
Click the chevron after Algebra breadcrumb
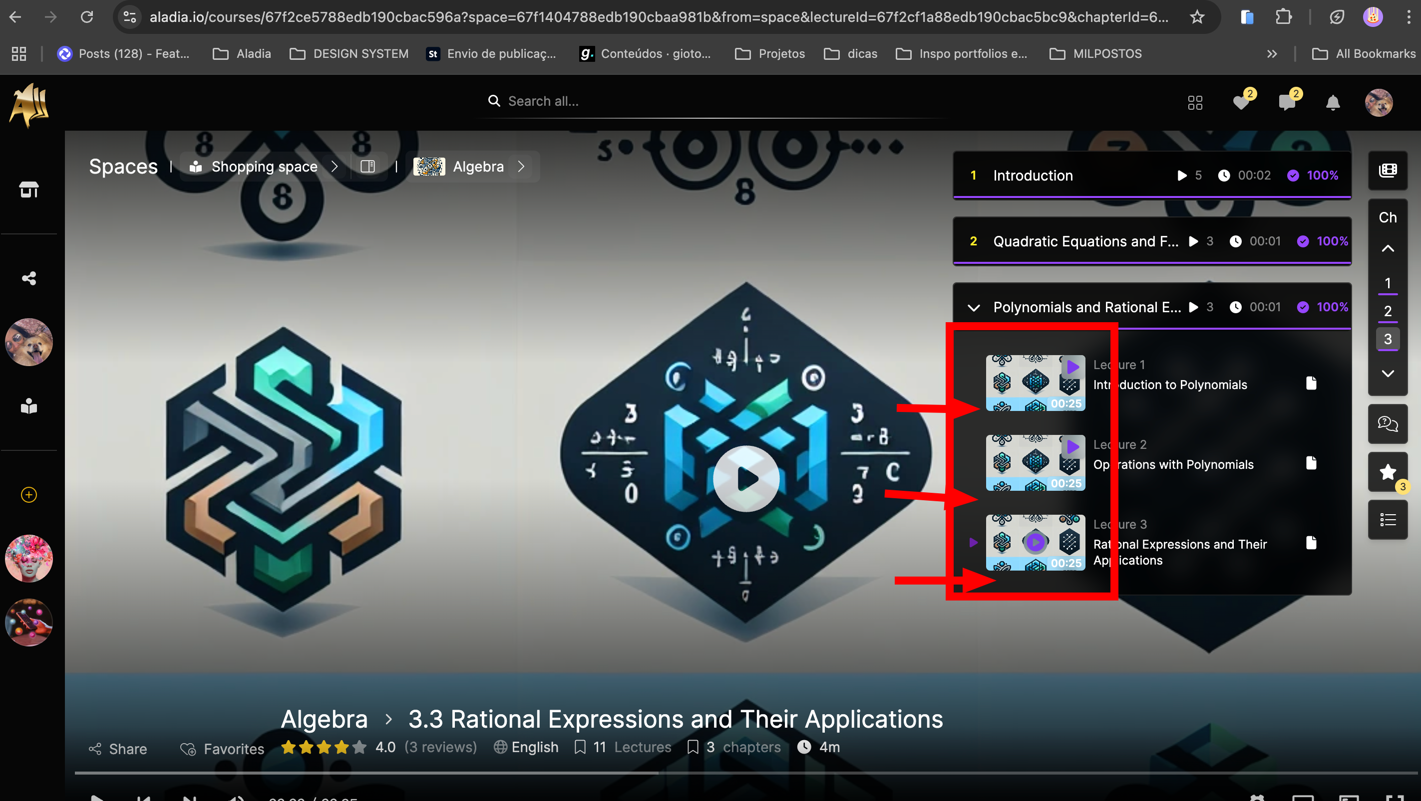click(521, 167)
